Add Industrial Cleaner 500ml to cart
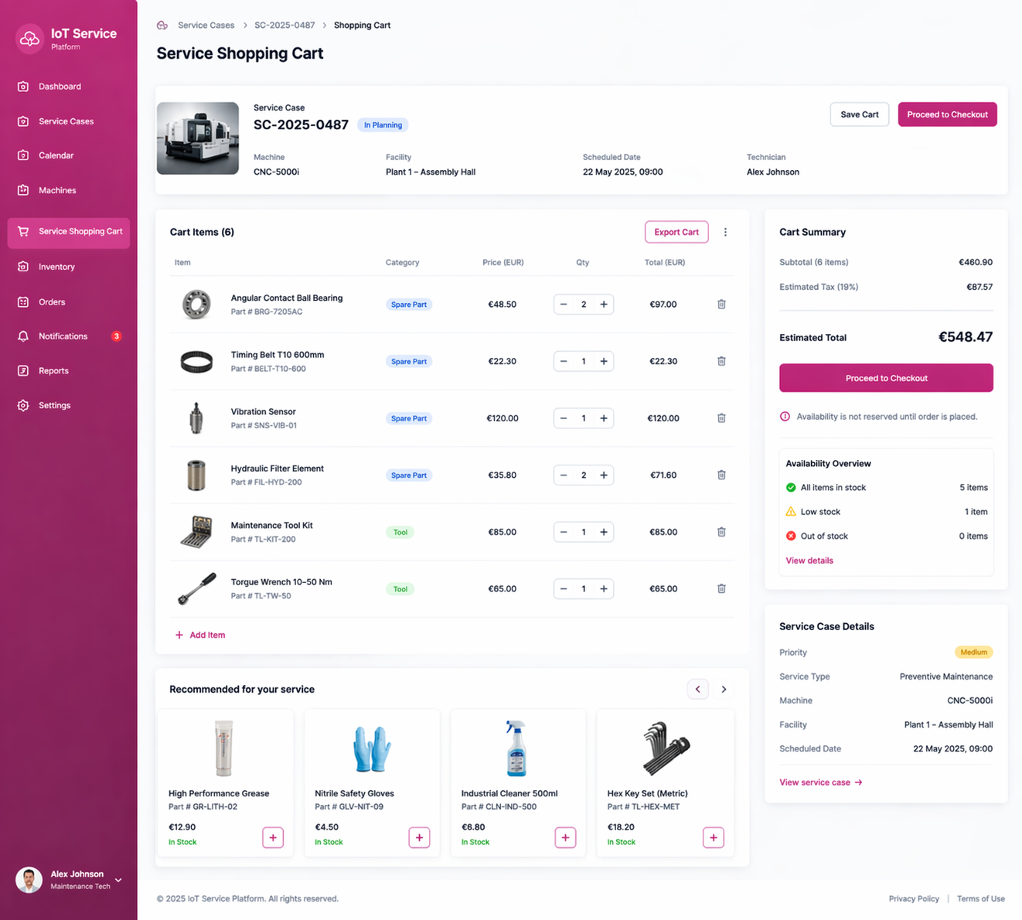 pyautogui.click(x=565, y=837)
